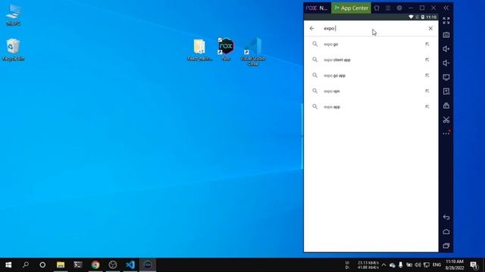Open the terminal app on taskbar
485x272 pixels.
[x=78, y=264]
